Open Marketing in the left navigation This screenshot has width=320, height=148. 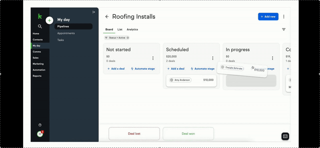click(x=38, y=64)
